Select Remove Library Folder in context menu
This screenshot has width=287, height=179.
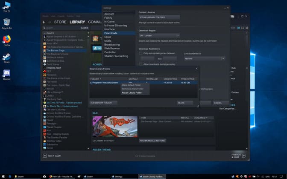132,89
